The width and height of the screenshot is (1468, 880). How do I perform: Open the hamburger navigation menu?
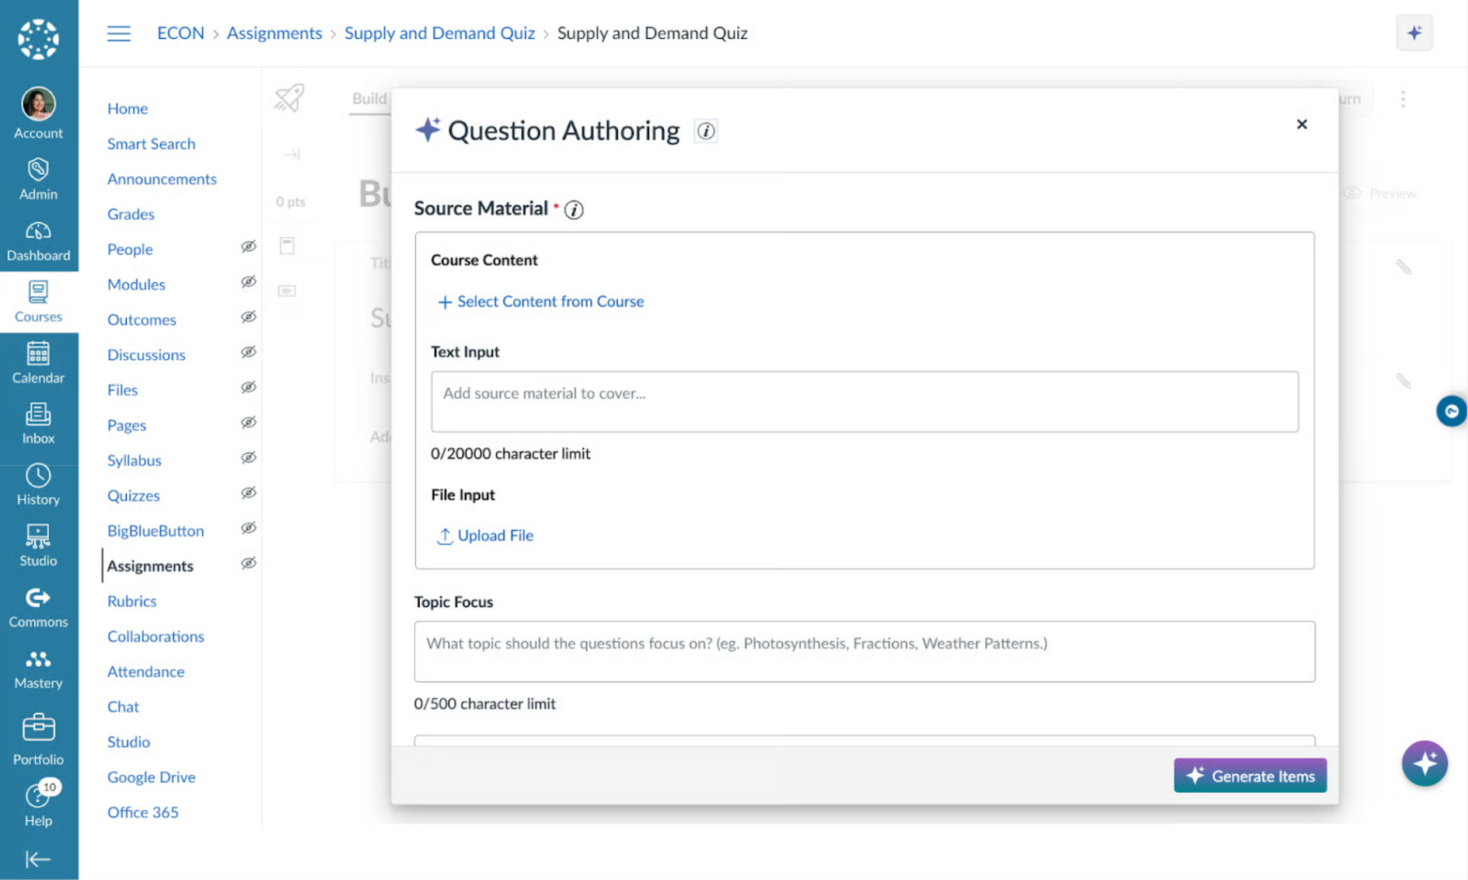pyautogui.click(x=118, y=33)
